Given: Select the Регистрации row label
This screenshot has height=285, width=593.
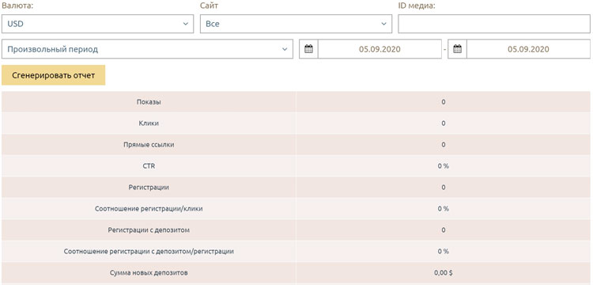Looking at the screenshot, I should click(x=149, y=188).
